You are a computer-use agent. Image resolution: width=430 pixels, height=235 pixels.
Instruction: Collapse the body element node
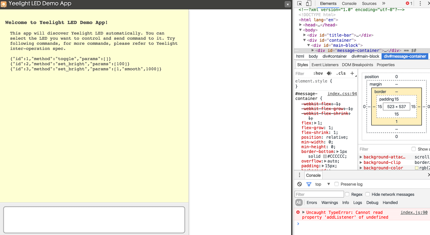(300, 30)
